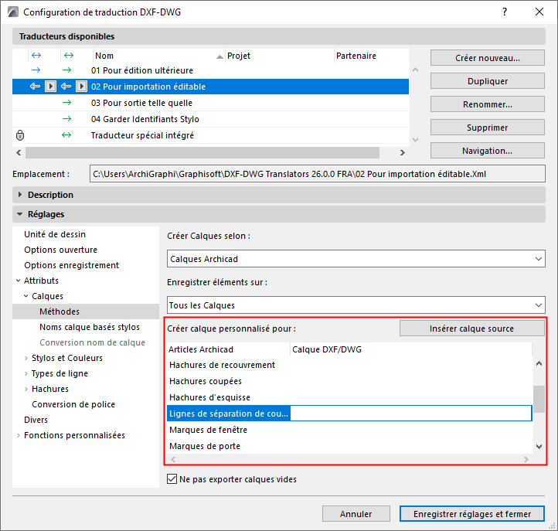
Task: Select Options ouverture in settings tree
Action: tap(60, 250)
